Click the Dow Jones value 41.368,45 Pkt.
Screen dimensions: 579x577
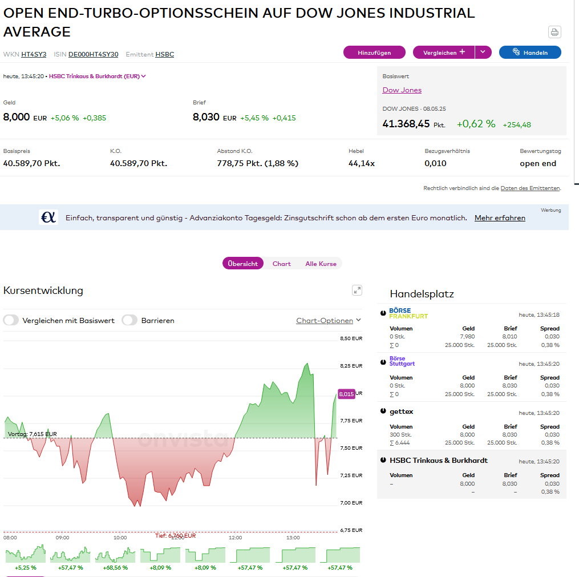414,124
